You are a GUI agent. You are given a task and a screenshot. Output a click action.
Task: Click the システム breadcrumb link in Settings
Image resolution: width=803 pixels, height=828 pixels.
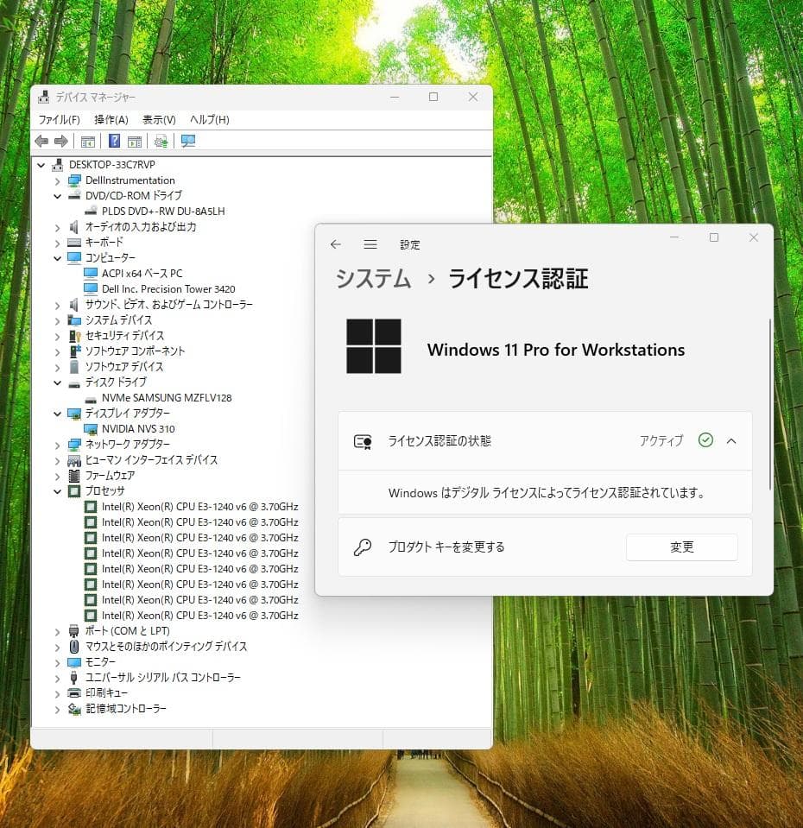[372, 279]
